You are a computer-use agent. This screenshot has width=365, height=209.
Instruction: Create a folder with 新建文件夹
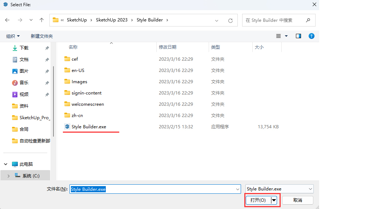[x=42, y=36]
